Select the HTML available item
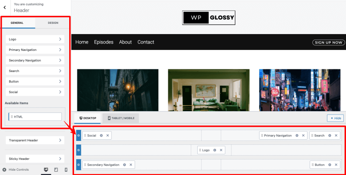This screenshot has height=175, width=346. pyautogui.click(x=35, y=117)
